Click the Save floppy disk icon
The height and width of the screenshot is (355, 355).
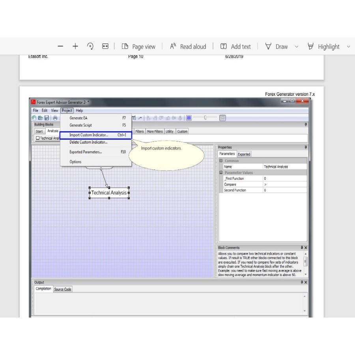click(47, 118)
